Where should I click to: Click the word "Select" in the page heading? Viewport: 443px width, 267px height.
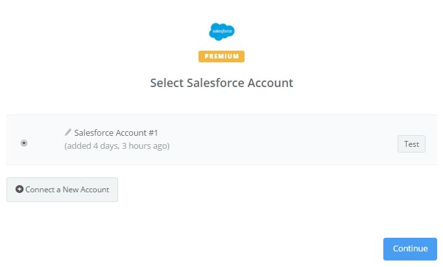point(166,83)
